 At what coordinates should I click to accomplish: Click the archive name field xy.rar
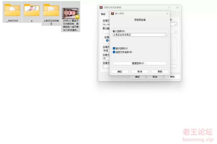[x=106, y=24]
